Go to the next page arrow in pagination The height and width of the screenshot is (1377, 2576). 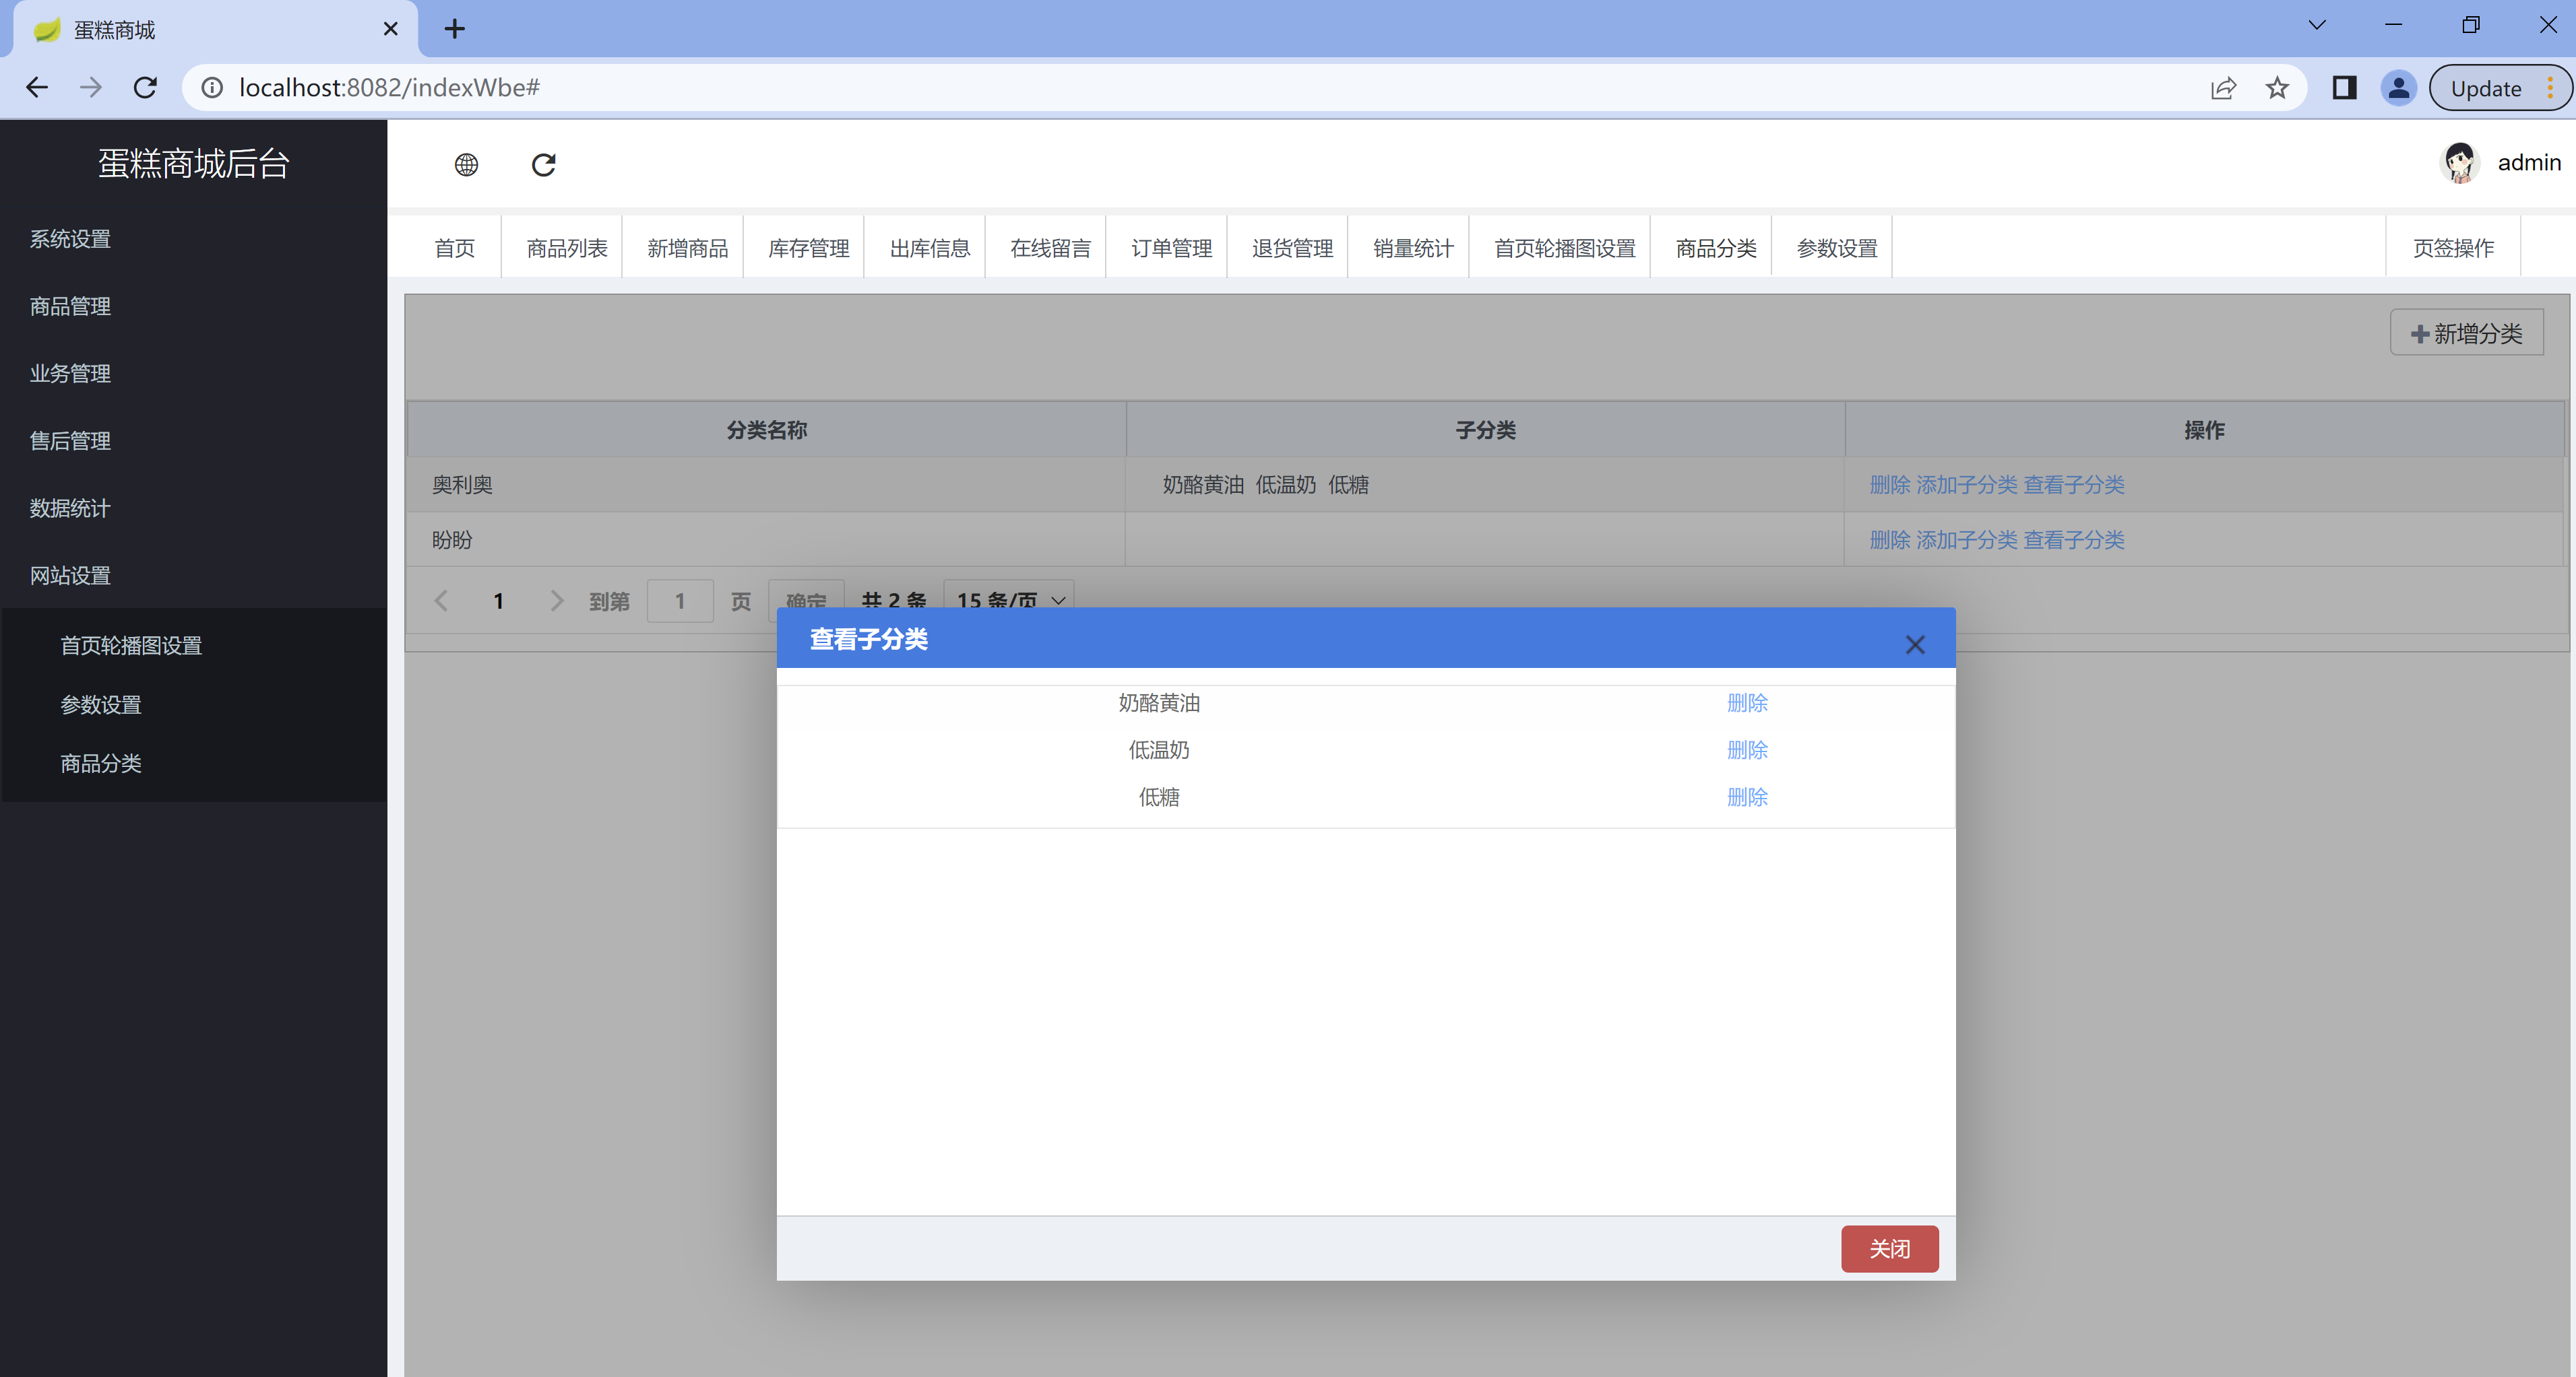pyautogui.click(x=557, y=601)
